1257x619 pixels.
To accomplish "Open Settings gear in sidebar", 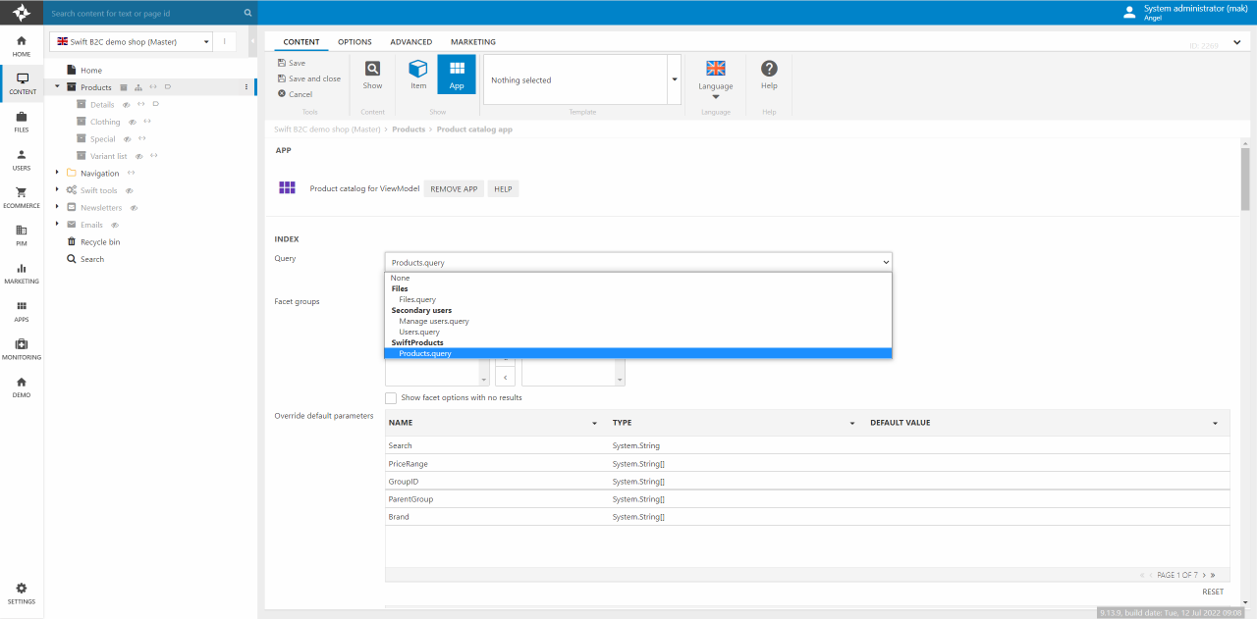I will tap(22, 590).
